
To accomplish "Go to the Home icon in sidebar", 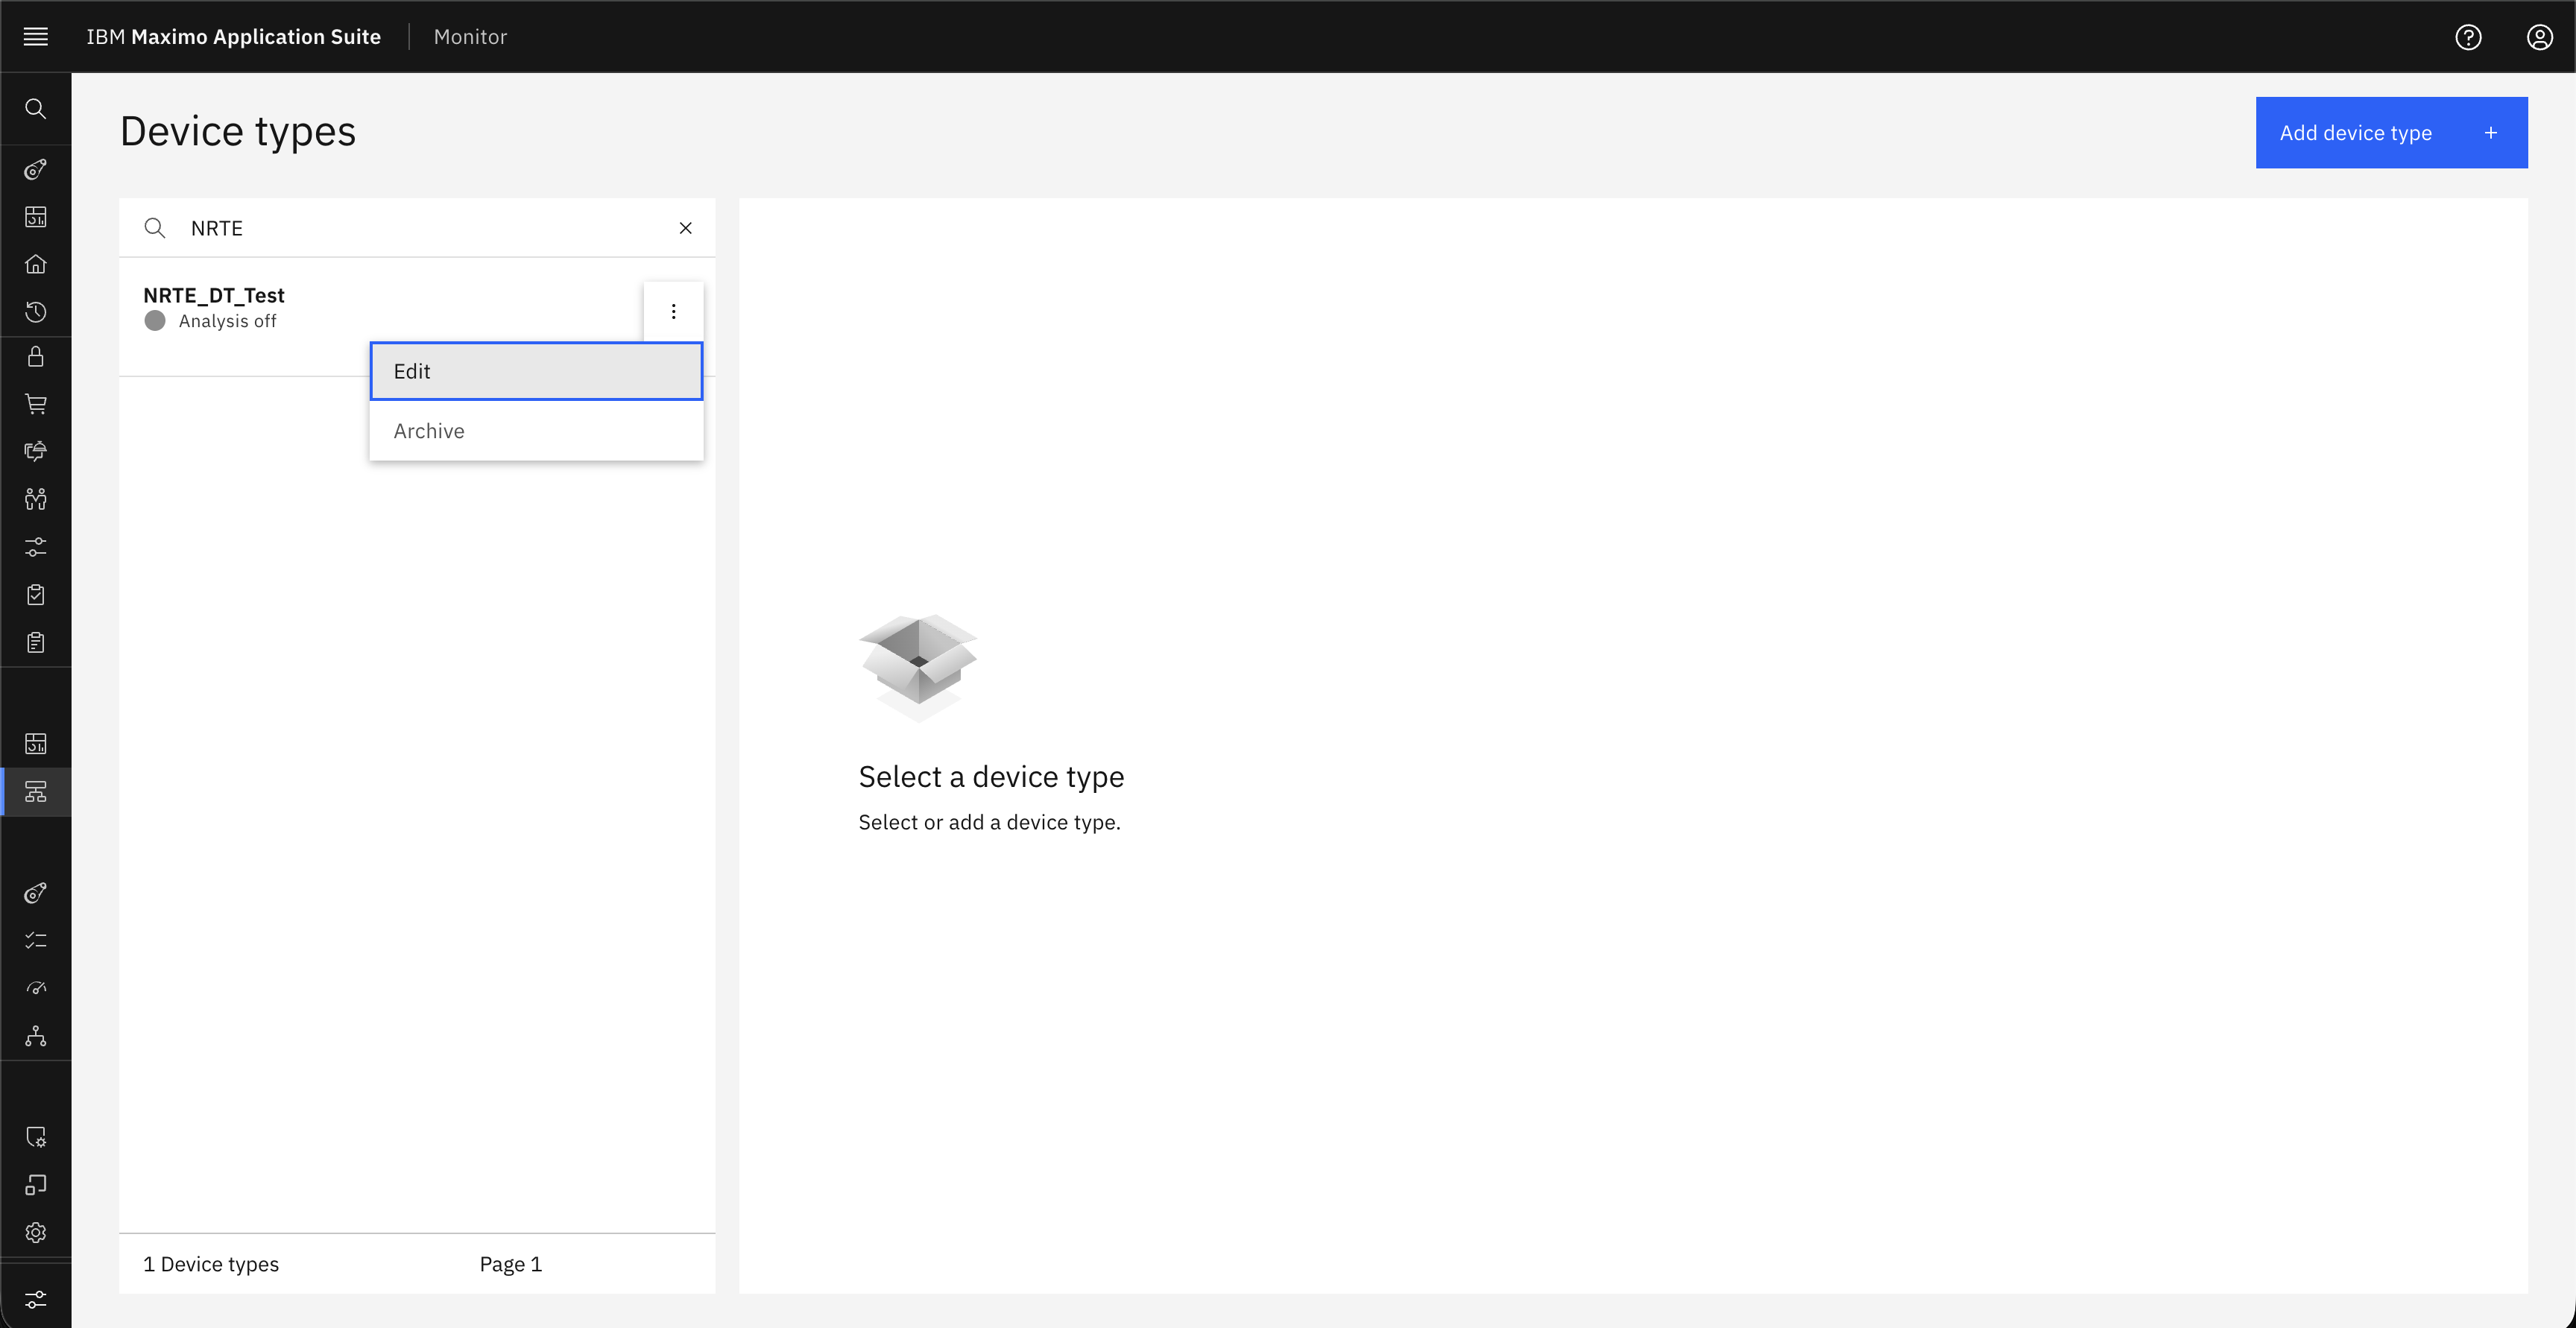I will click(35, 264).
